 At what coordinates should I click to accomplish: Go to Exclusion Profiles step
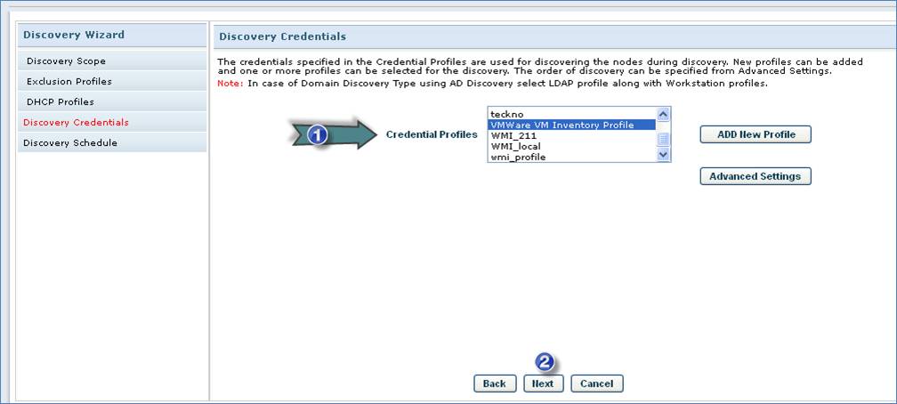(69, 82)
